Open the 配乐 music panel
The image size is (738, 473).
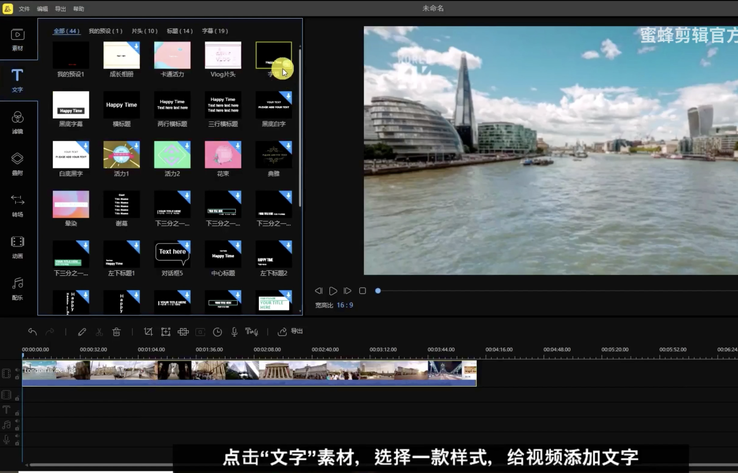click(x=18, y=289)
